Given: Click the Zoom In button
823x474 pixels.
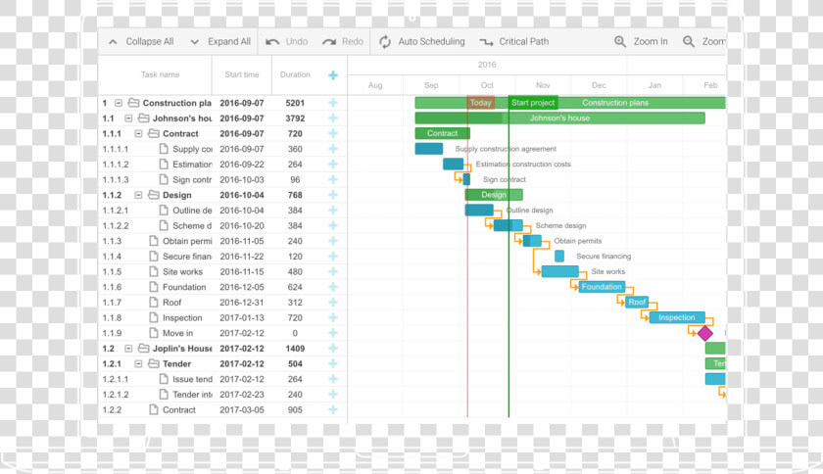Looking at the screenshot, I should pyautogui.click(x=641, y=41).
